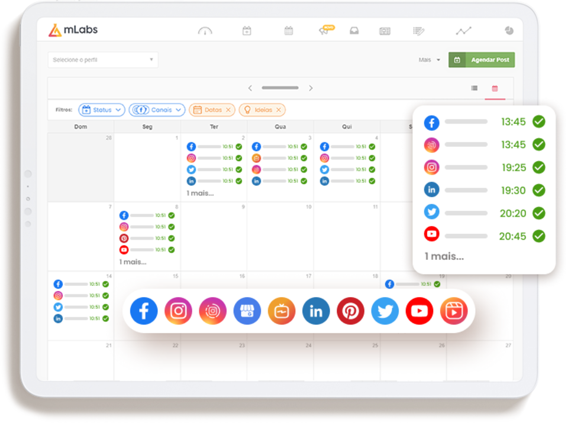Select the Dom column header

(80, 127)
